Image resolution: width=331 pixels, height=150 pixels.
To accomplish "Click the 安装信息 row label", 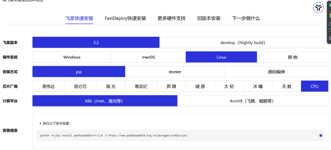I will point(10,130).
